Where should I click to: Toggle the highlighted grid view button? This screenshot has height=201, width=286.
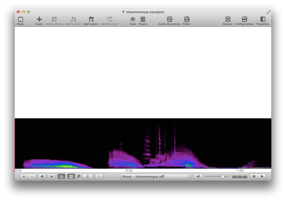pyautogui.click(x=71, y=176)
